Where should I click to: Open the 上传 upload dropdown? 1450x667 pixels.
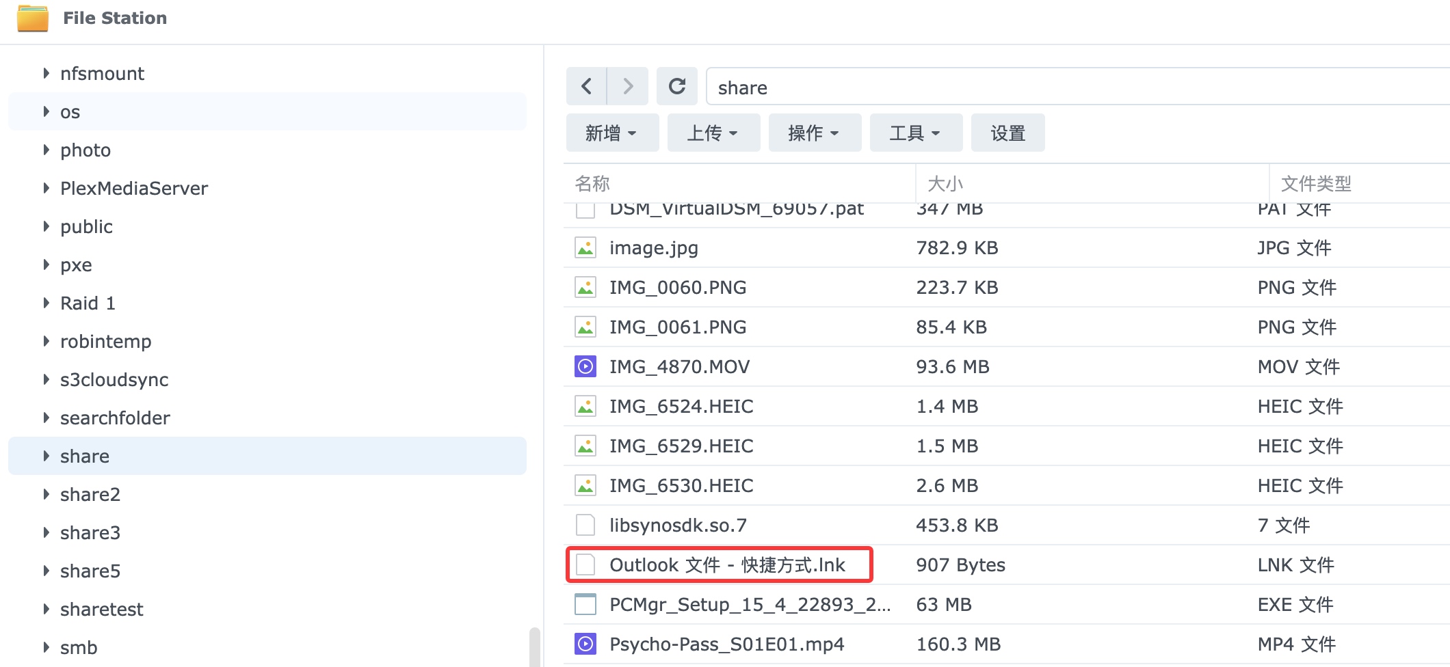[713, 133]
